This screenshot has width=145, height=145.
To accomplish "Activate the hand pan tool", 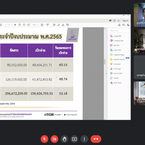I will tap(20, 25).
